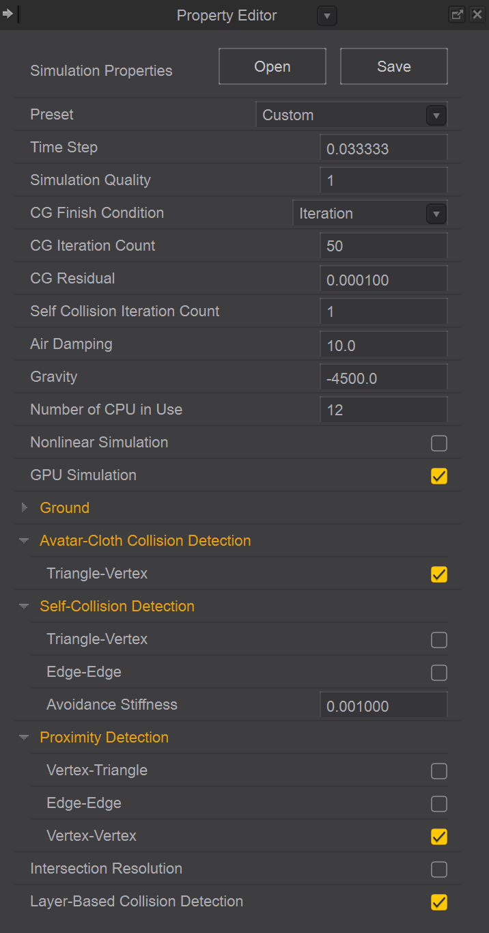This screenshot has height=933, width=489.
Task: Collapse the Avatar-Cloth Collision Detection section
Action: pyautogui.click(x=25, y=541)
